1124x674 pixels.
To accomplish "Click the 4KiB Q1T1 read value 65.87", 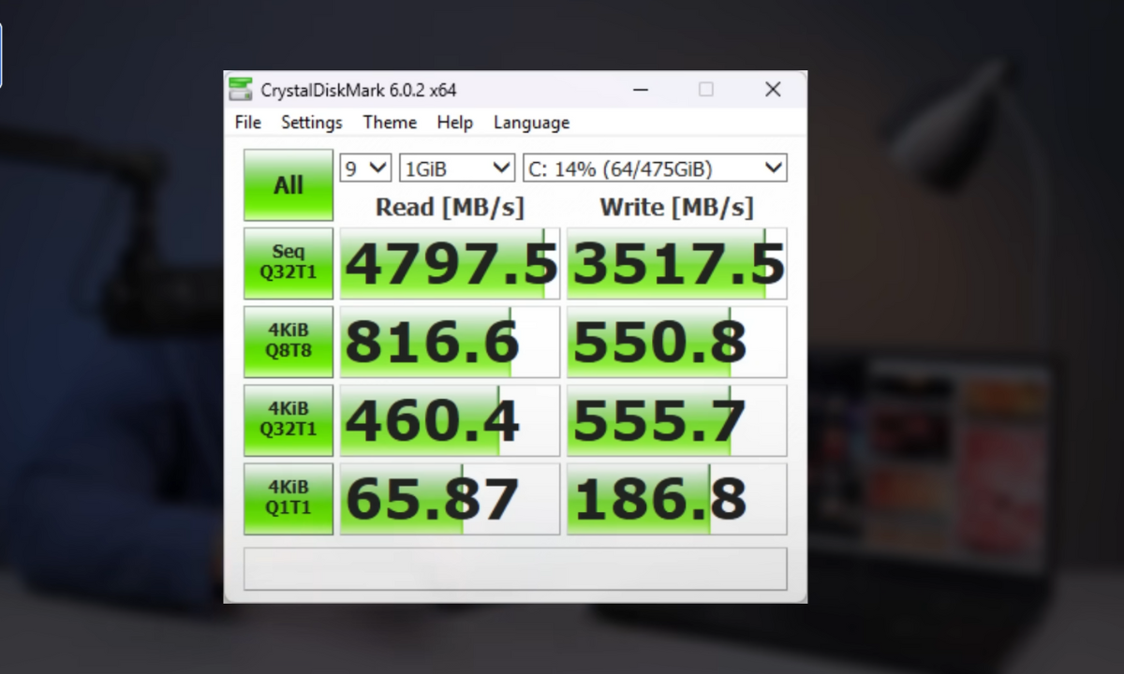I will pyautogui.click(x=450, y=500).
